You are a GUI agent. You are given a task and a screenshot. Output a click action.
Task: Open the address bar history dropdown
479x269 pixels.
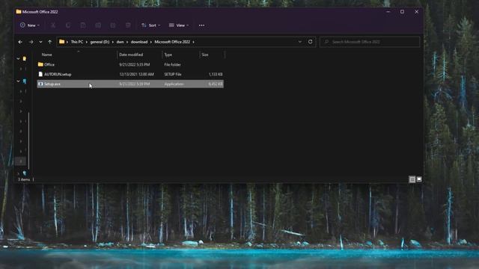[x=300, y=42]
